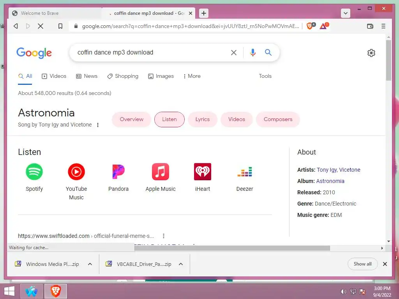Select the Composers chip
Viewport: 399px width, 299px height.
coord(278,119)
